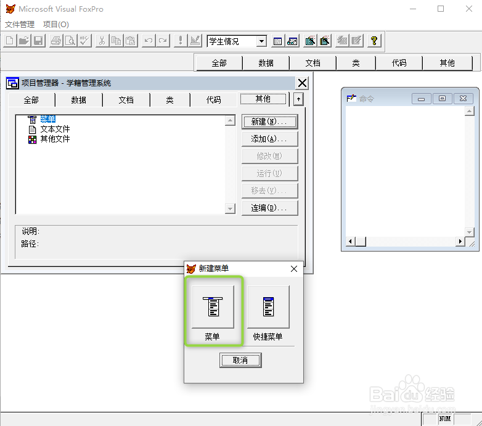The width and height of the screenshot is (482, 426).
Task: Minimize the 命令 window
Action: pyautogui.click(x=421, y=99)
